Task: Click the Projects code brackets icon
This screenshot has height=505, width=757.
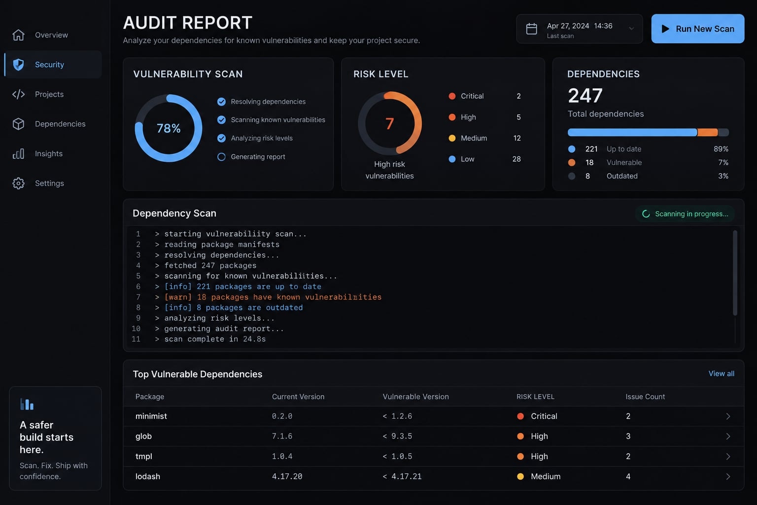Action: click(x=18, y=94)
